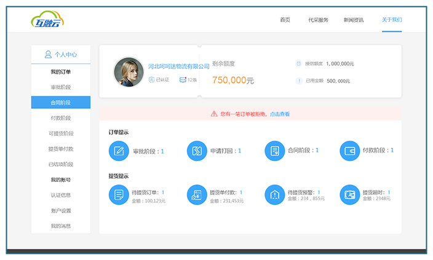The image size is (433, 260).
Task: Click the company name 河北呵呵达物流有限公司
Action: (179, 66)
